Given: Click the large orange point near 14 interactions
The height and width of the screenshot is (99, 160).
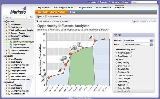Looking at the screenshot, I should (66, 64).
